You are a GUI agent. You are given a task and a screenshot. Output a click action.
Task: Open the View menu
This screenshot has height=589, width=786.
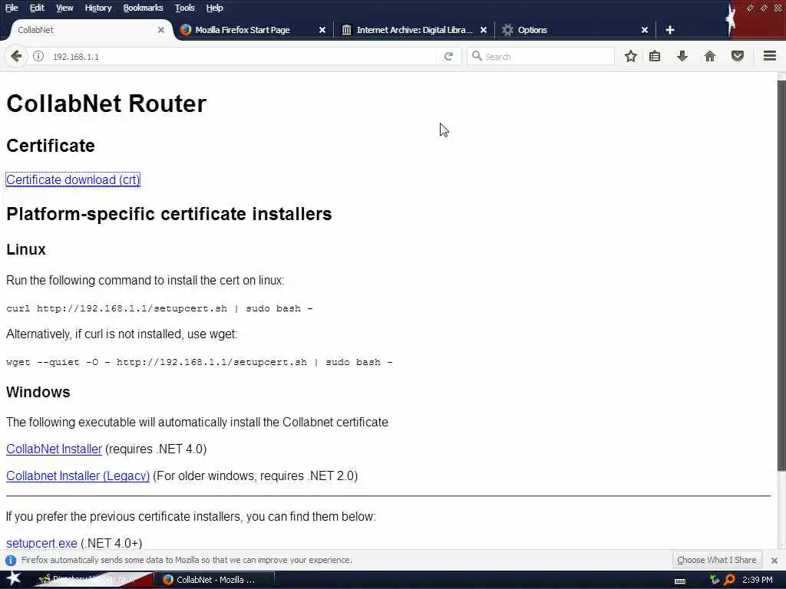click(64, 8)
